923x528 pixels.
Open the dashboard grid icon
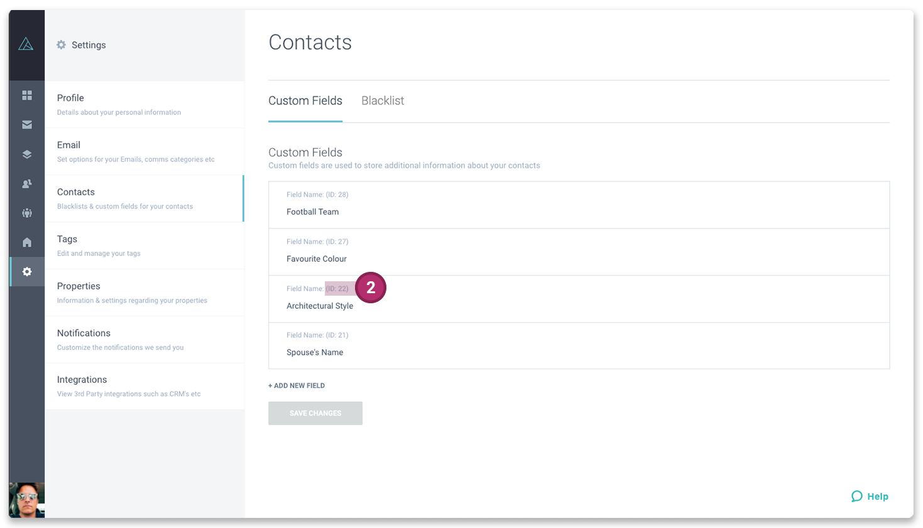(x=26, y=95)
